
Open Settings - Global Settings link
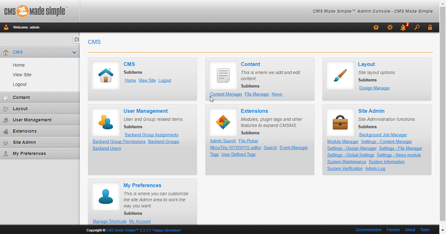click(350, 155)
